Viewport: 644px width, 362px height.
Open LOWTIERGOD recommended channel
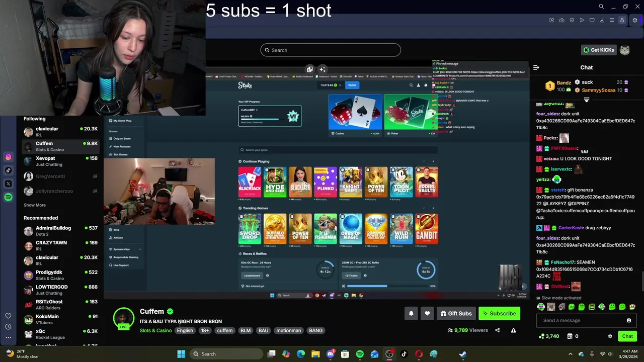tap(60, 290)
